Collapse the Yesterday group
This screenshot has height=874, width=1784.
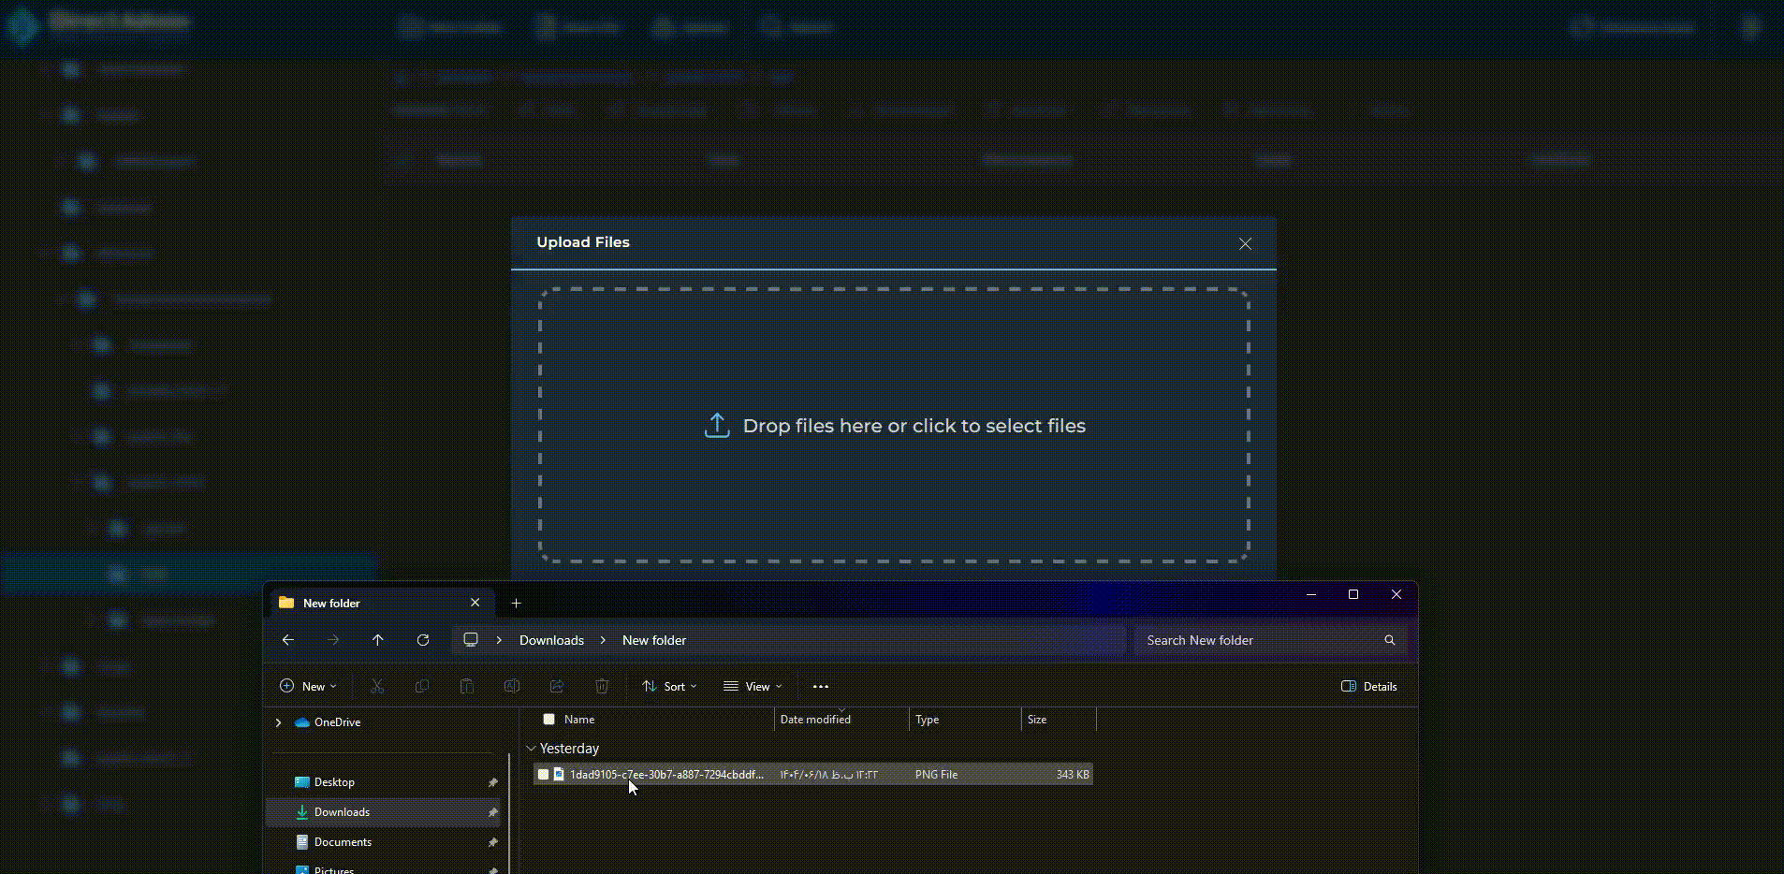[532, 749]
